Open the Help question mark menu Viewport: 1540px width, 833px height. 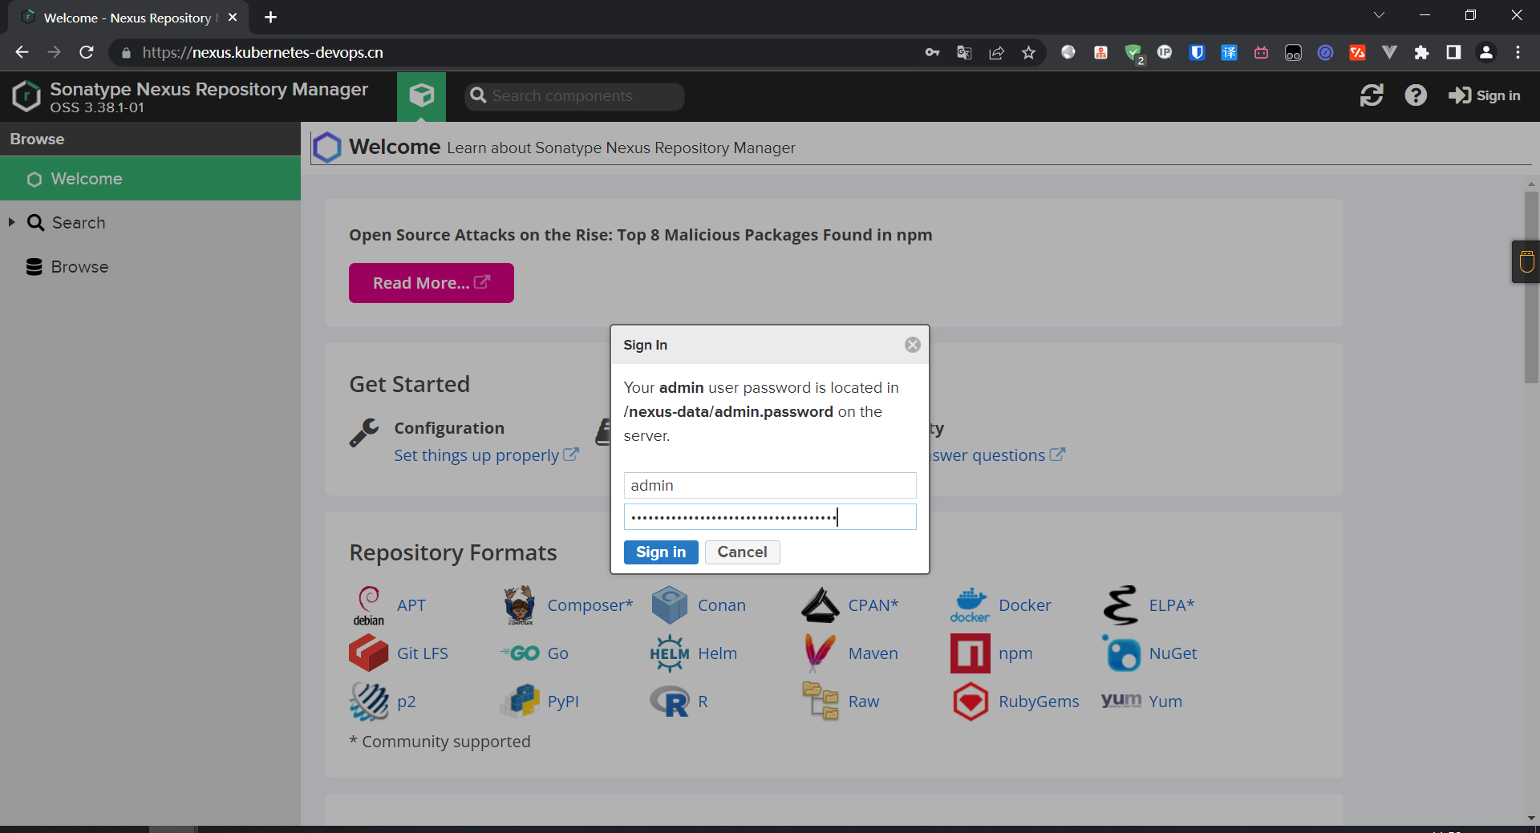[x=1416, y=95]
